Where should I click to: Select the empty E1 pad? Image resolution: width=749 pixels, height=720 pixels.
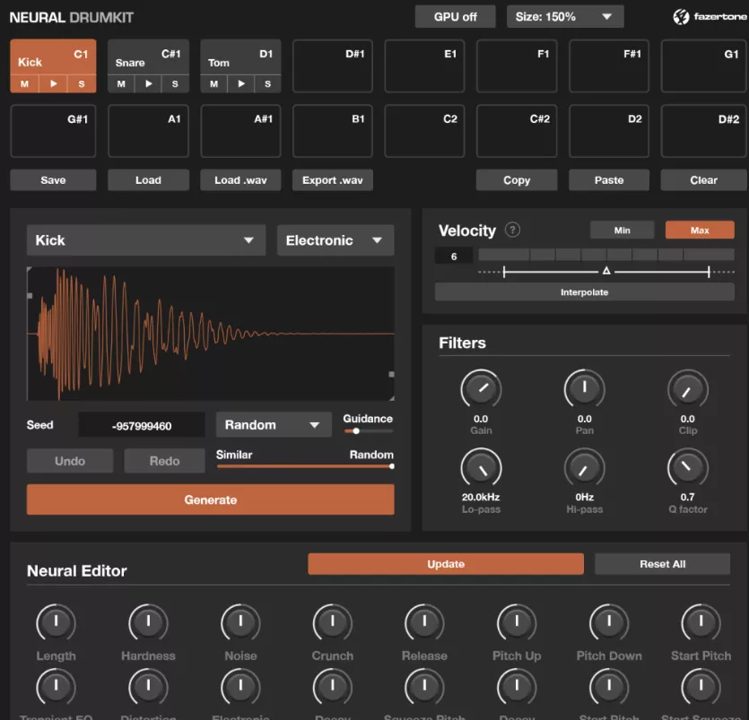point(424,65)
